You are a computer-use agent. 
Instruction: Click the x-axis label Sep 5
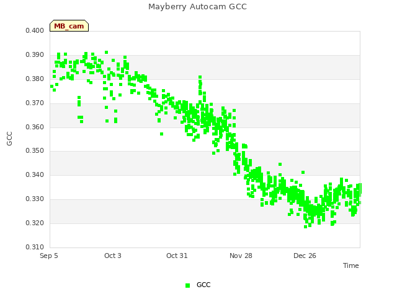point(49,256)
